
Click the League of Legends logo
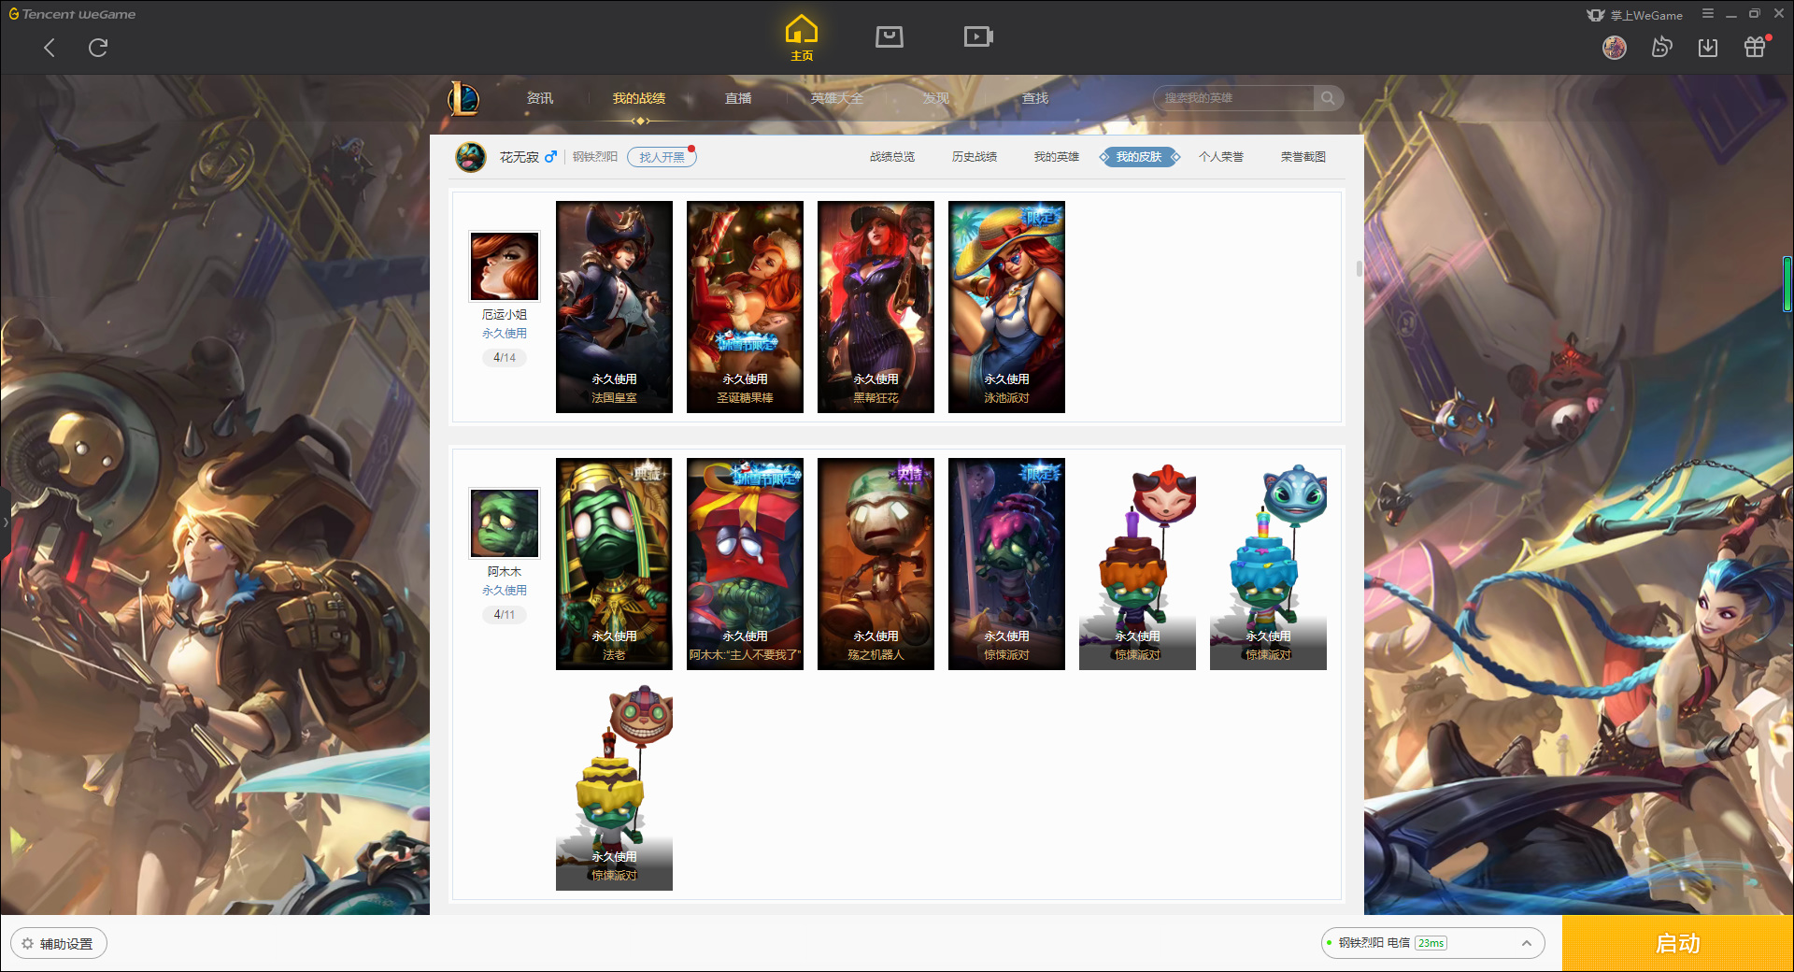463,98
